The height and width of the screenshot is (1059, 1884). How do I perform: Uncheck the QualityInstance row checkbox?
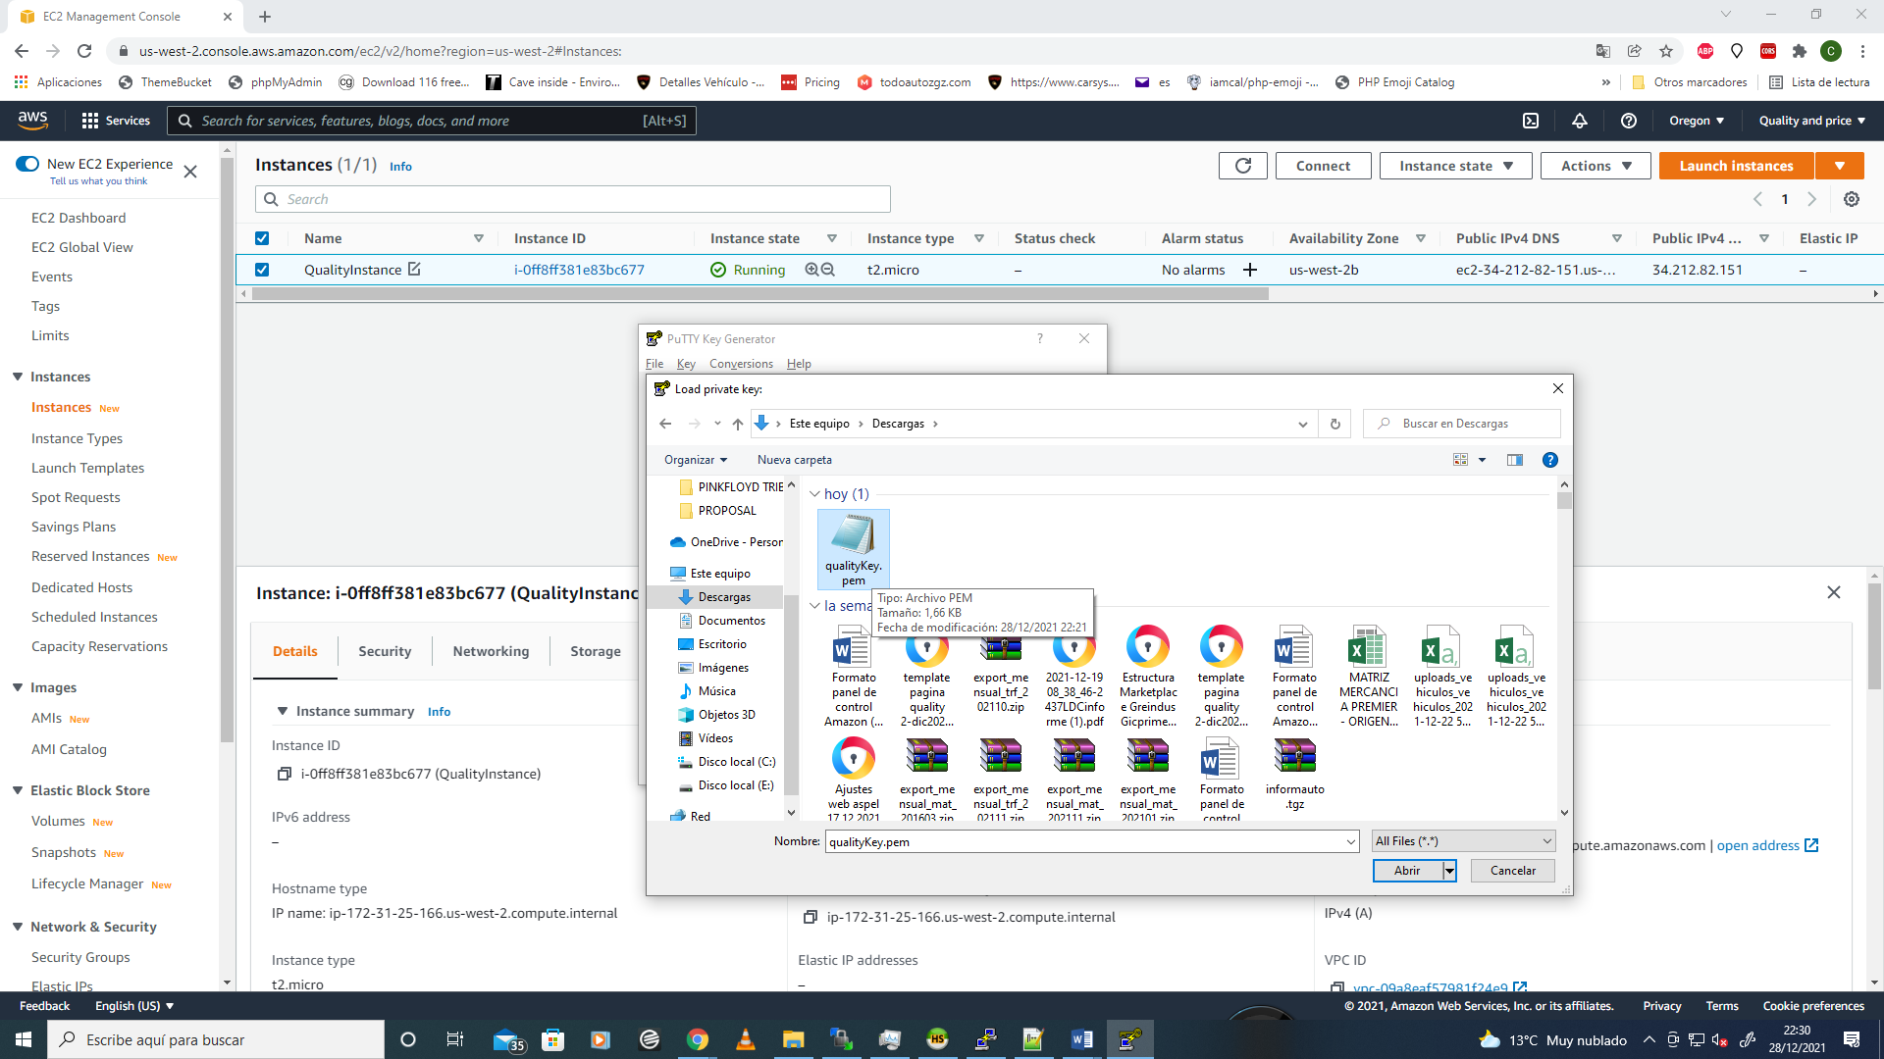tap(262, 270)
